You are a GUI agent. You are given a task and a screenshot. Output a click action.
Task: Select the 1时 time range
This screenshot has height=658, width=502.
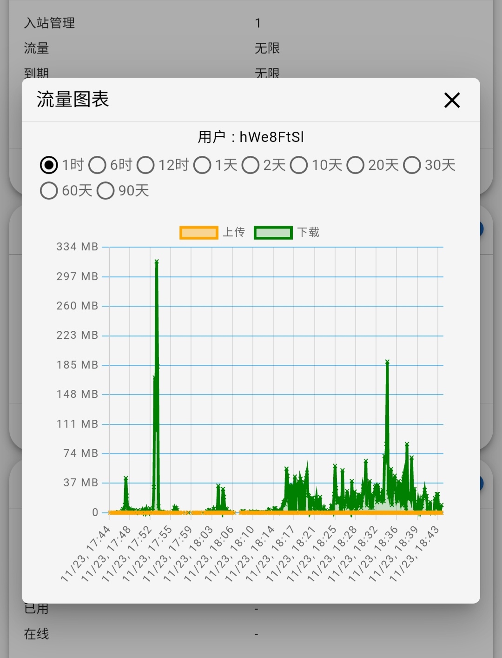tap(49, 165)
